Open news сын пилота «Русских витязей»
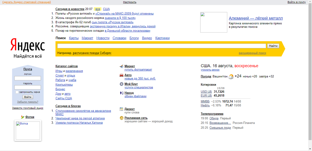This screenshot has height=151, width=312. click(x=113, y=22)
